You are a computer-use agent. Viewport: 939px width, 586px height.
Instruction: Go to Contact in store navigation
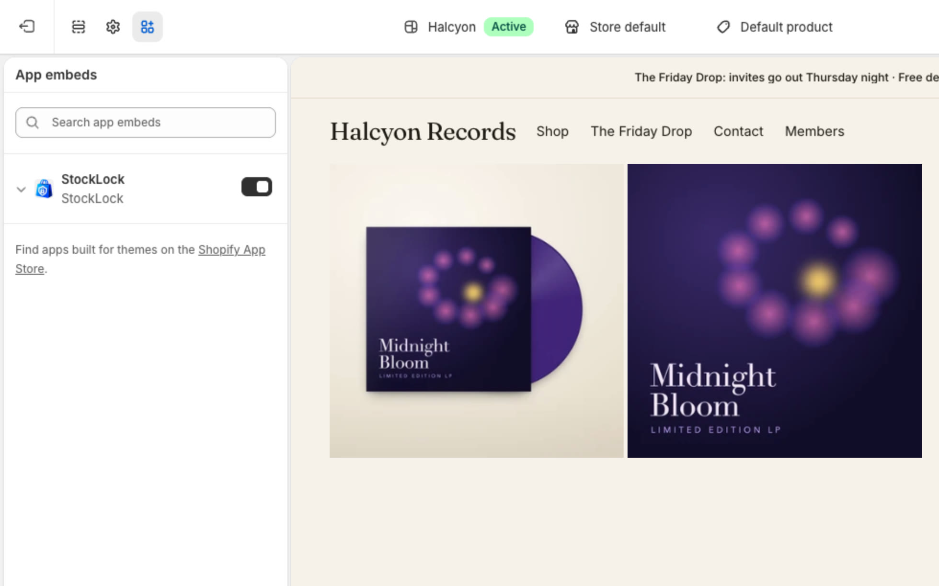[x=738, y=131]
